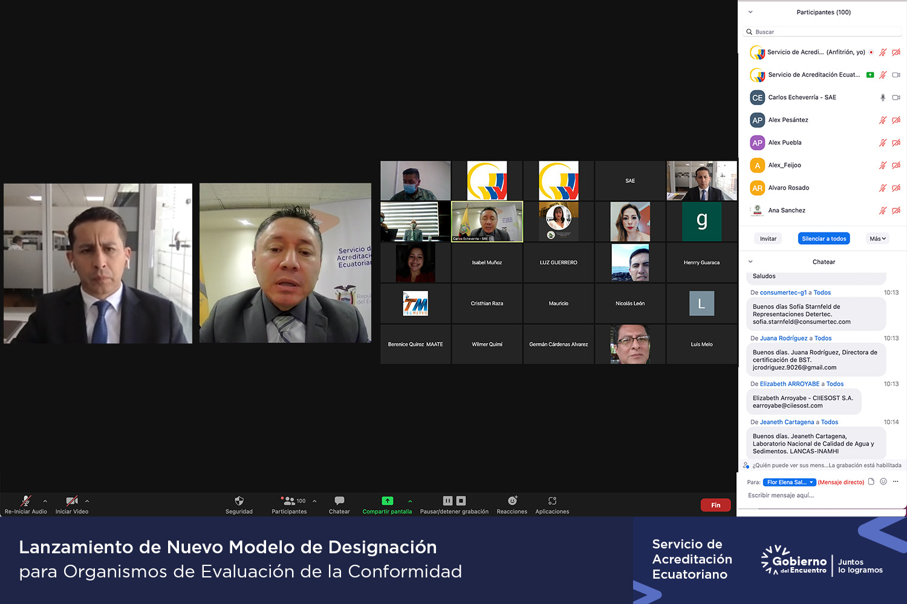Viewport: 907px width, 604px height.
Task: Click sender link Elizabeth ARROYABE in chat
Action: pyautogui.click(x=790, y=384)
